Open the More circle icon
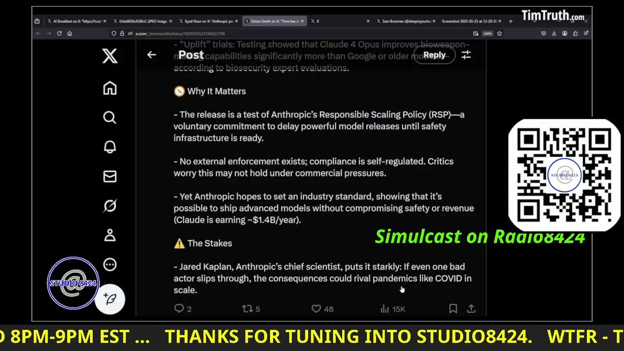Image resolution: width=624 pixels, height=351 pixels. tap(110, 265)
